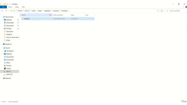Screen dimensions: 187x105
Task: Open Network in the navigation pane
Action: (x=8, y=78)
